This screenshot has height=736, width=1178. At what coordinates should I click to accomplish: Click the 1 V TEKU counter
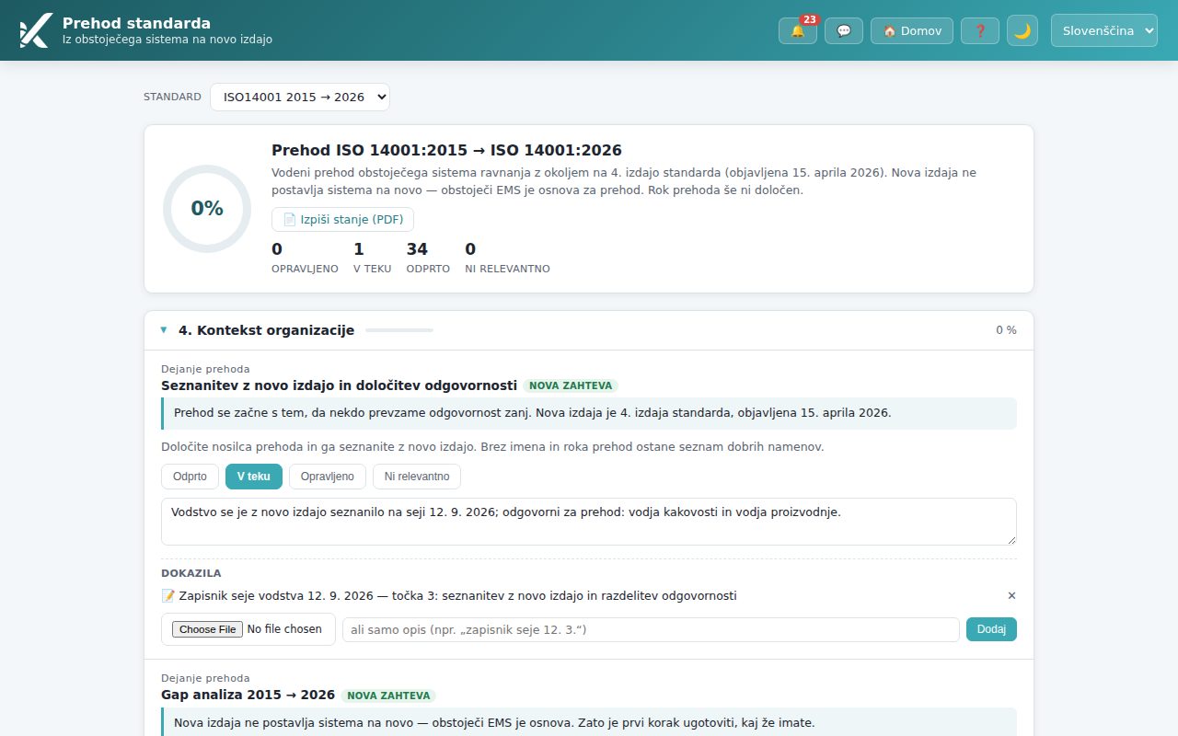pos(372,258)
